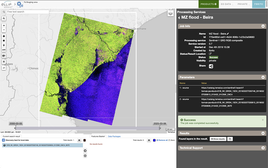
Task: Open the Status/Result Location link
Action: tap(210, 54)
